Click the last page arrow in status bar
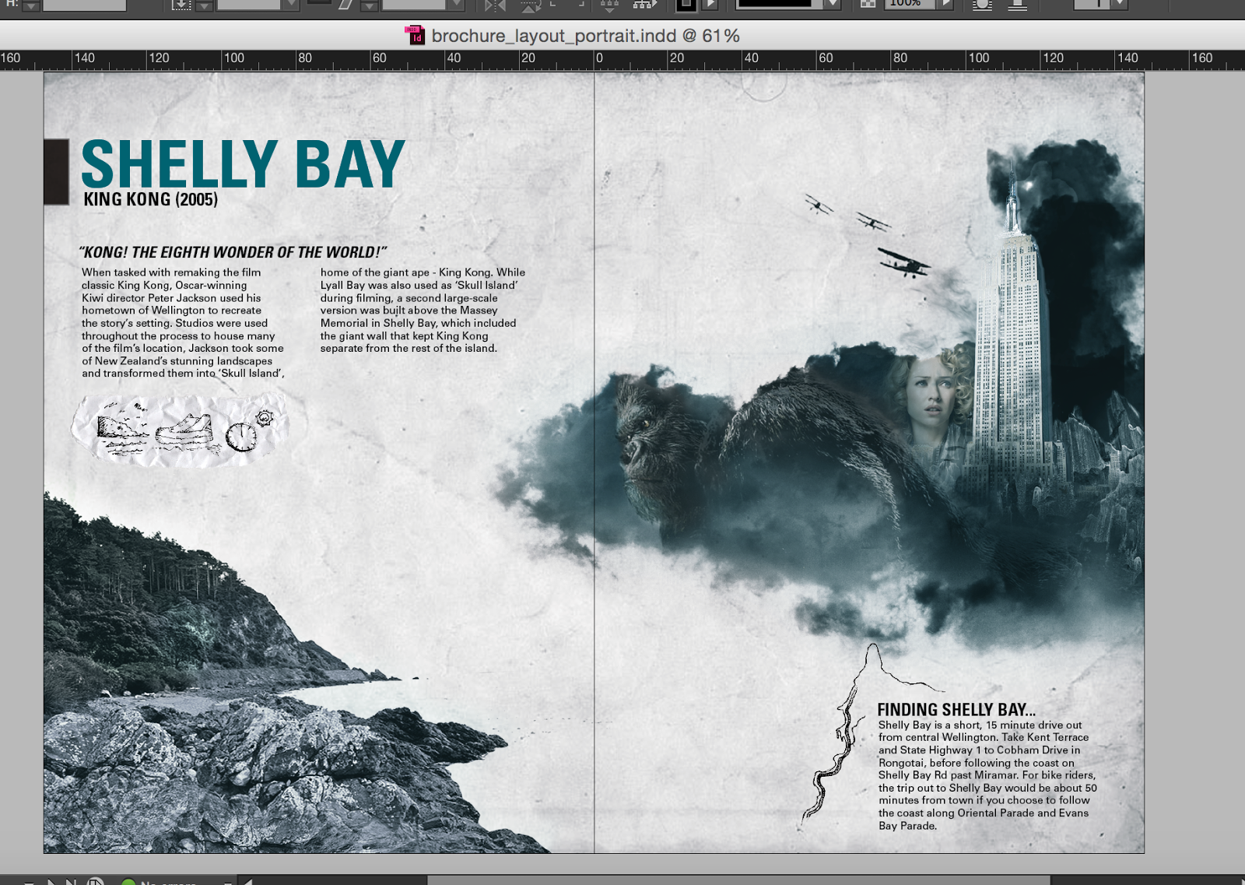The image size is (1245, 885). pos(71,882)
